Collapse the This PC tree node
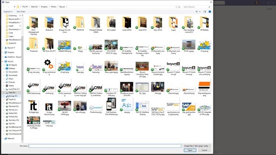The width and height of the screenshot is (276, 155). click(3, 62)
